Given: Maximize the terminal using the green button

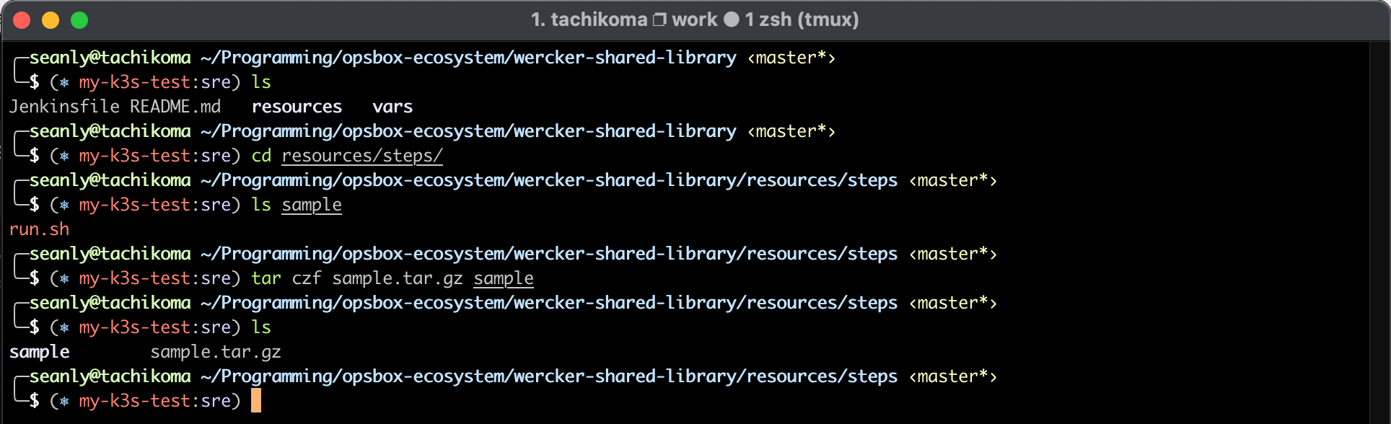Looking at the screenshot, I should pos(79,20).
